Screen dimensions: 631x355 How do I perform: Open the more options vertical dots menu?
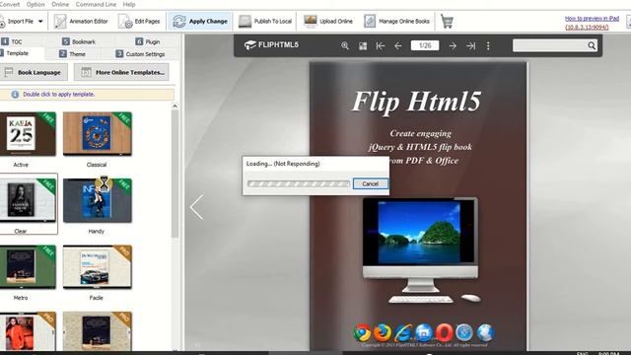488,46
